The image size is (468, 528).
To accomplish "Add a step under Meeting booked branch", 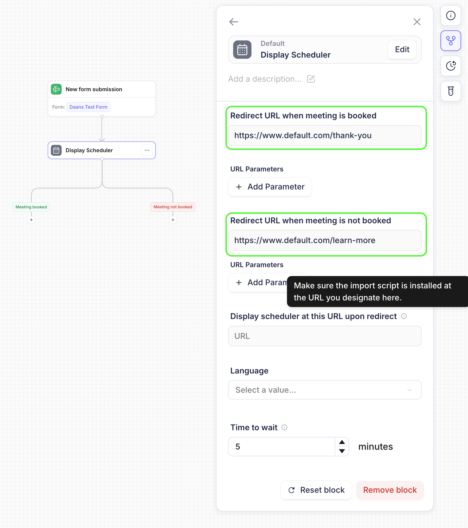I will (31, 220).
